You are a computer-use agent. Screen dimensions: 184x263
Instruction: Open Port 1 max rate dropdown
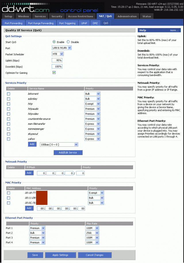(x=92, y=228)
